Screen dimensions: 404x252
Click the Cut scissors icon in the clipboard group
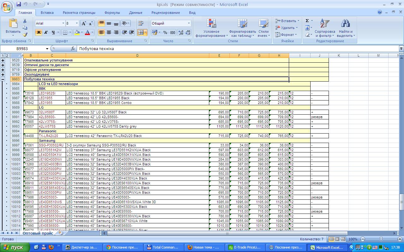tap(25, 21)
